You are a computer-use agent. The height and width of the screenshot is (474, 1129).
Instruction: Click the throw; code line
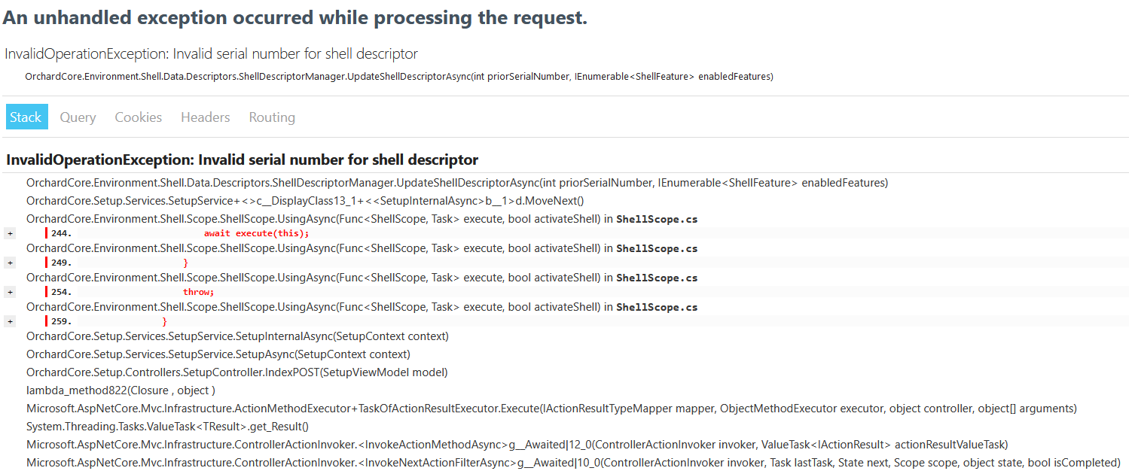[197, 291]
